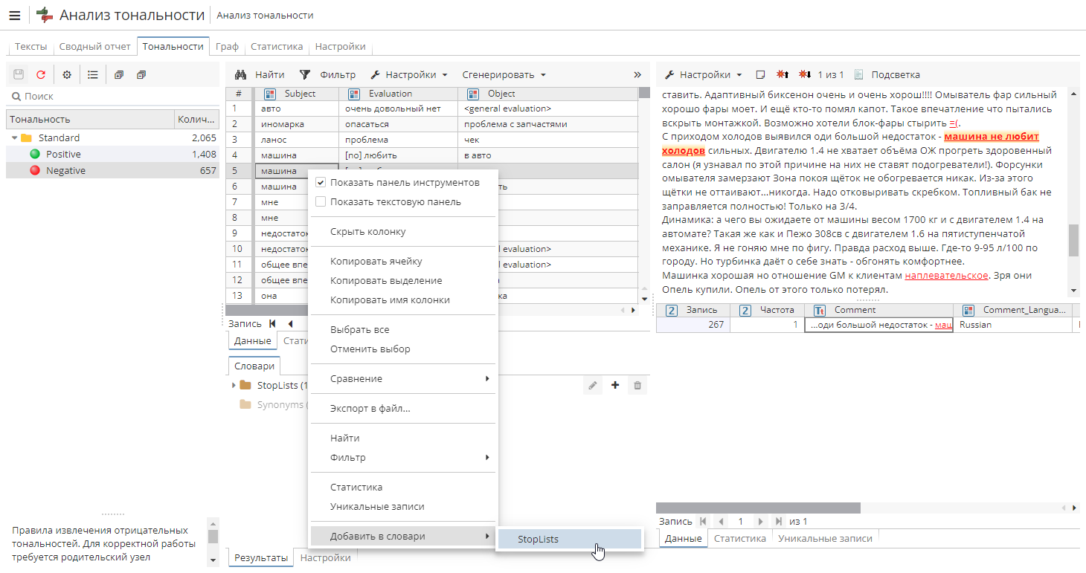Click the expand all nodes icon
Image resolution: width=1086 pixels, height=573 pixels.
(119, 74)
